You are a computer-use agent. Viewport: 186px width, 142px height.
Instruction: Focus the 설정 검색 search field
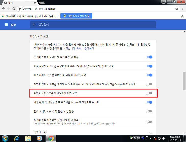[x=93, y=25]
